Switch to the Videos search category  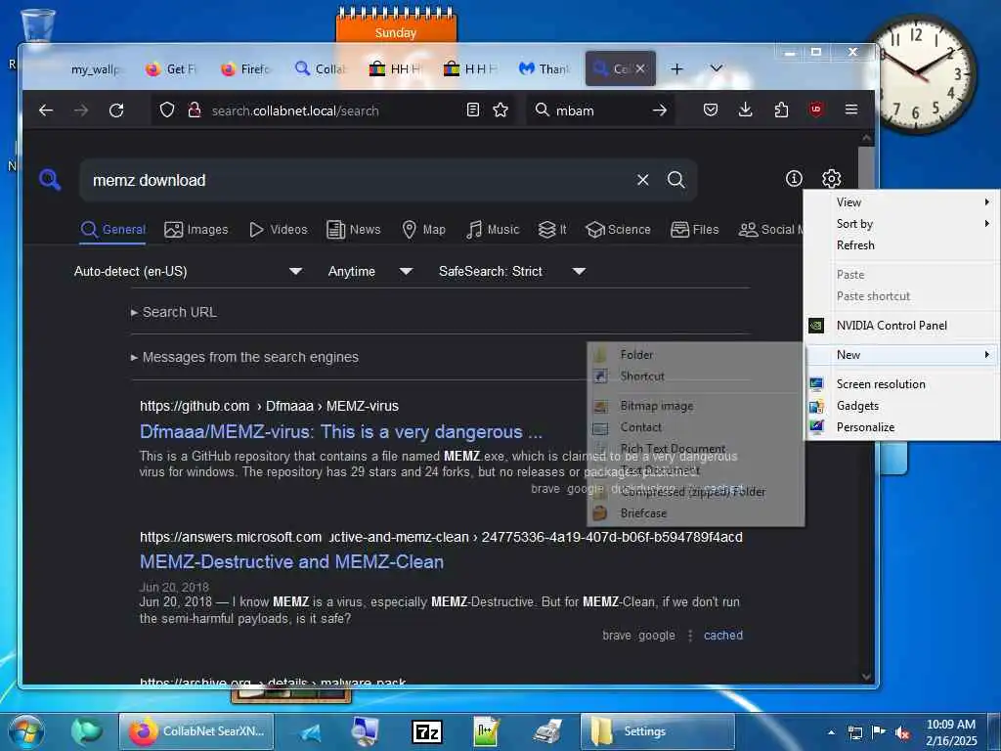279,230
